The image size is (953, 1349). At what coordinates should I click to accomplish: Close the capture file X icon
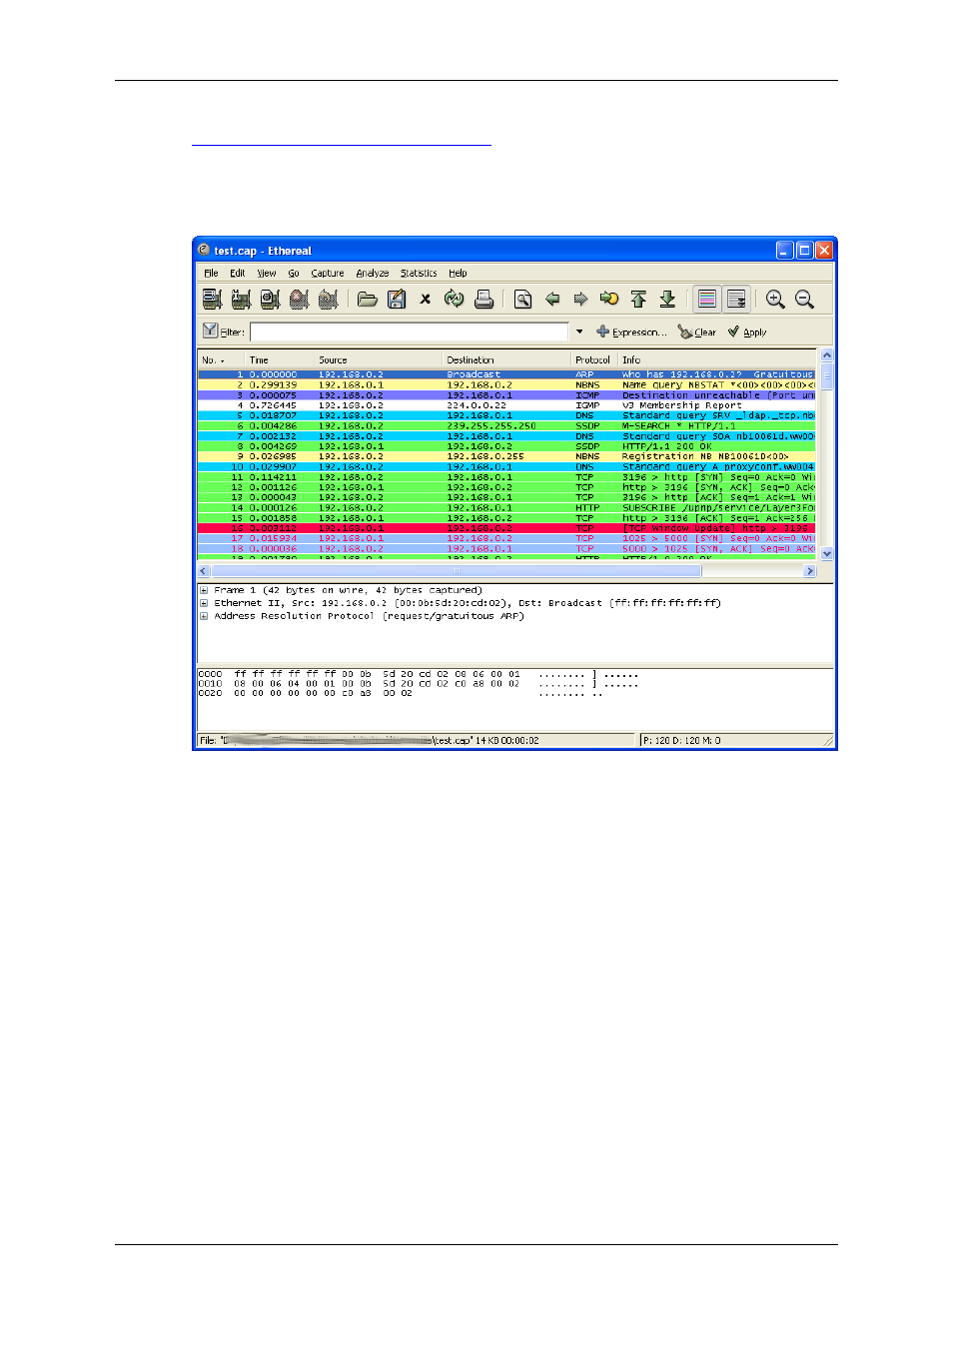[426, 299]
